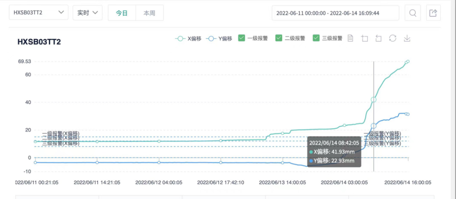456x199 pixels.
Task: Click highlighted Y偏移 point at 22.93mm
Action: (x=374, y=126)
